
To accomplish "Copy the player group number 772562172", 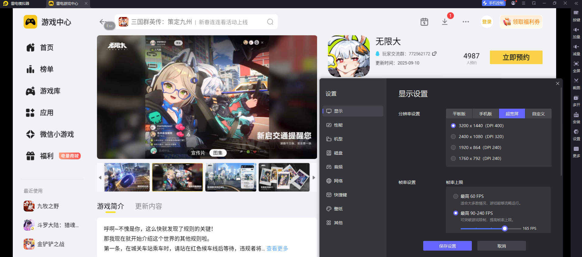I will click(434, 54).
